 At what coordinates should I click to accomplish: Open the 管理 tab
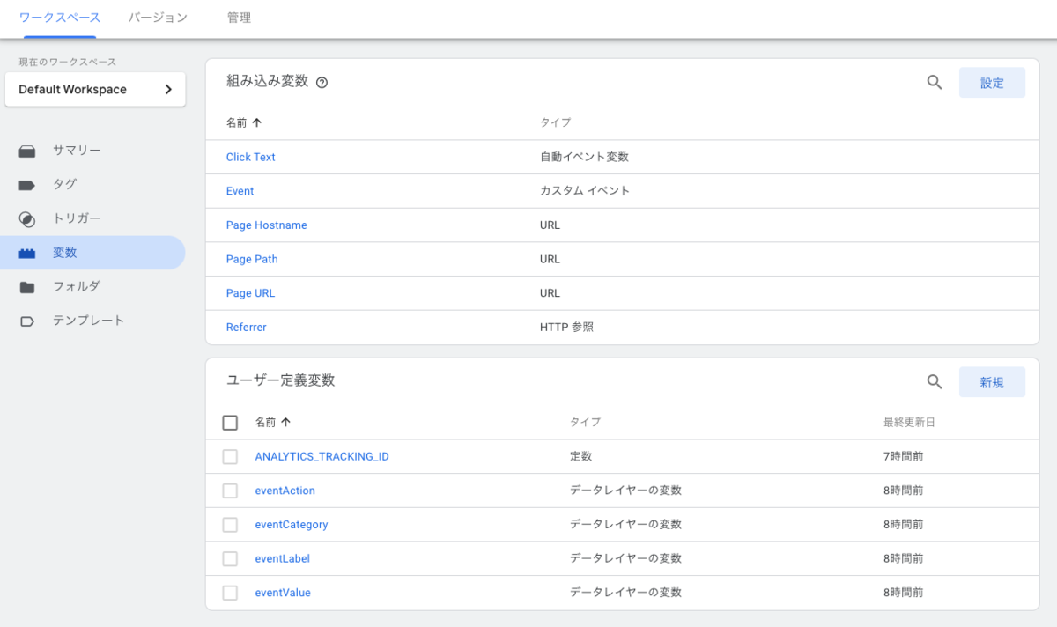pos(239,16)
